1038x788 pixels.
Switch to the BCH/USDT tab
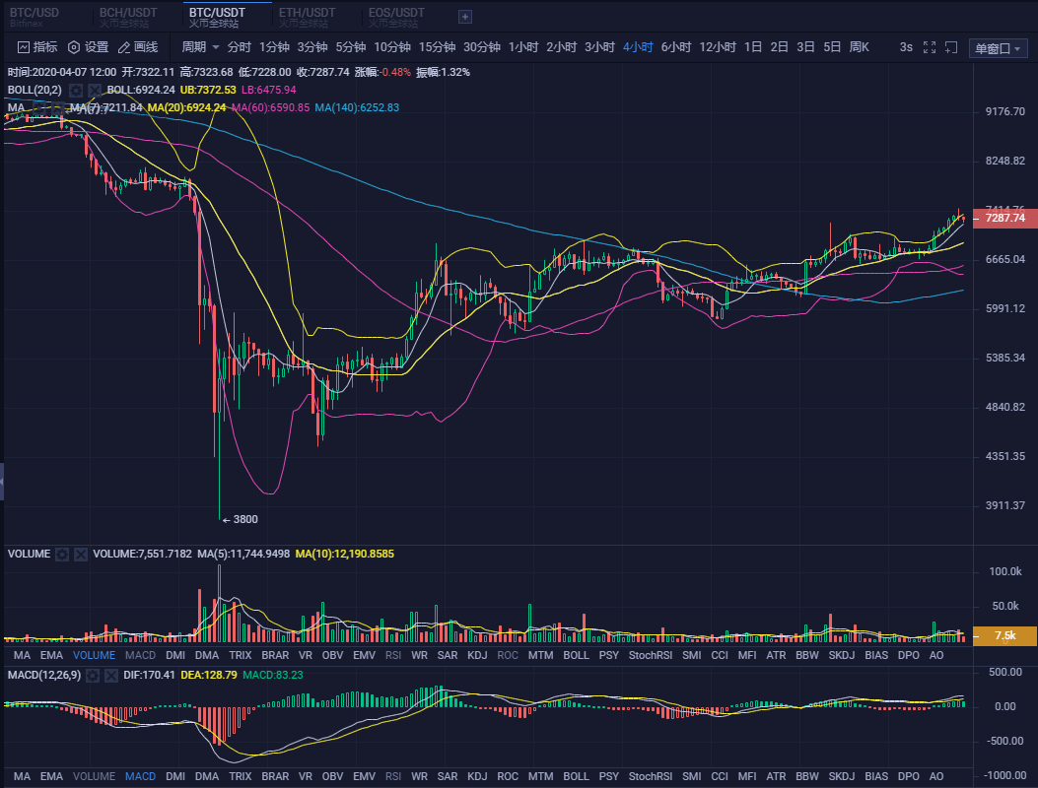pyautogui.click(x=128, y=17)
